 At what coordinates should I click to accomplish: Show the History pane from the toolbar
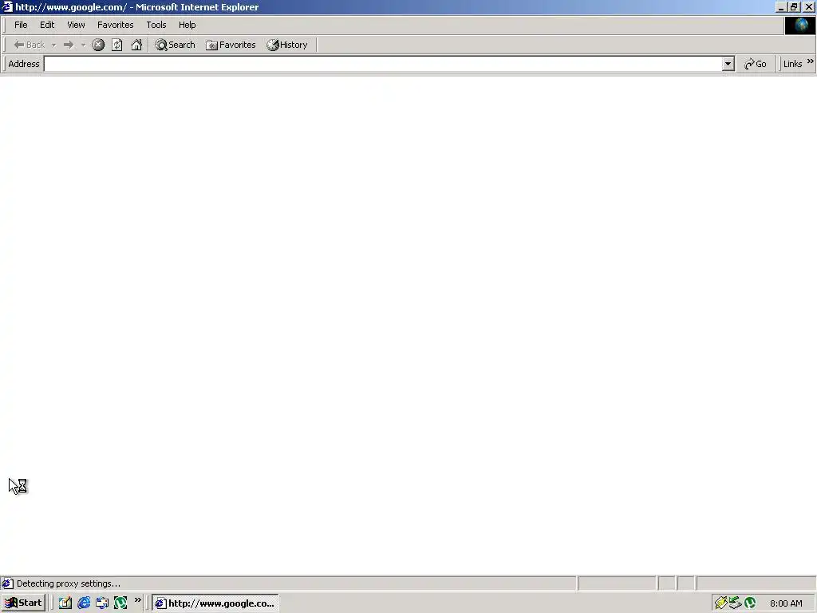(x=287, y=45)
